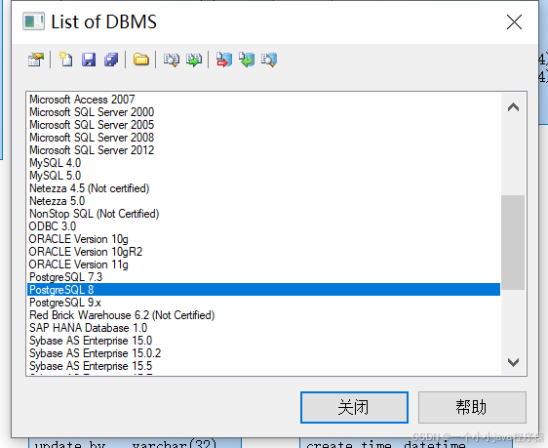Click the 帮助 button
548x448 pixels.
pyautogui.click(x=472, y=407)
